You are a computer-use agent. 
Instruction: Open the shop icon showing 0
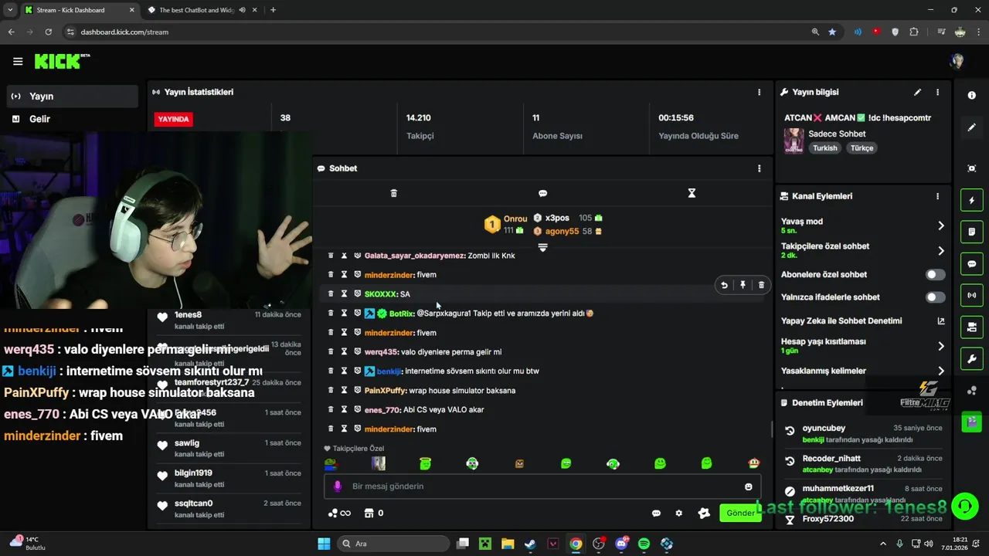point(374,514)
